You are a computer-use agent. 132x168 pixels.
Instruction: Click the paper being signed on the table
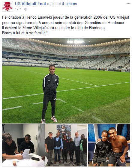point(26,154)
